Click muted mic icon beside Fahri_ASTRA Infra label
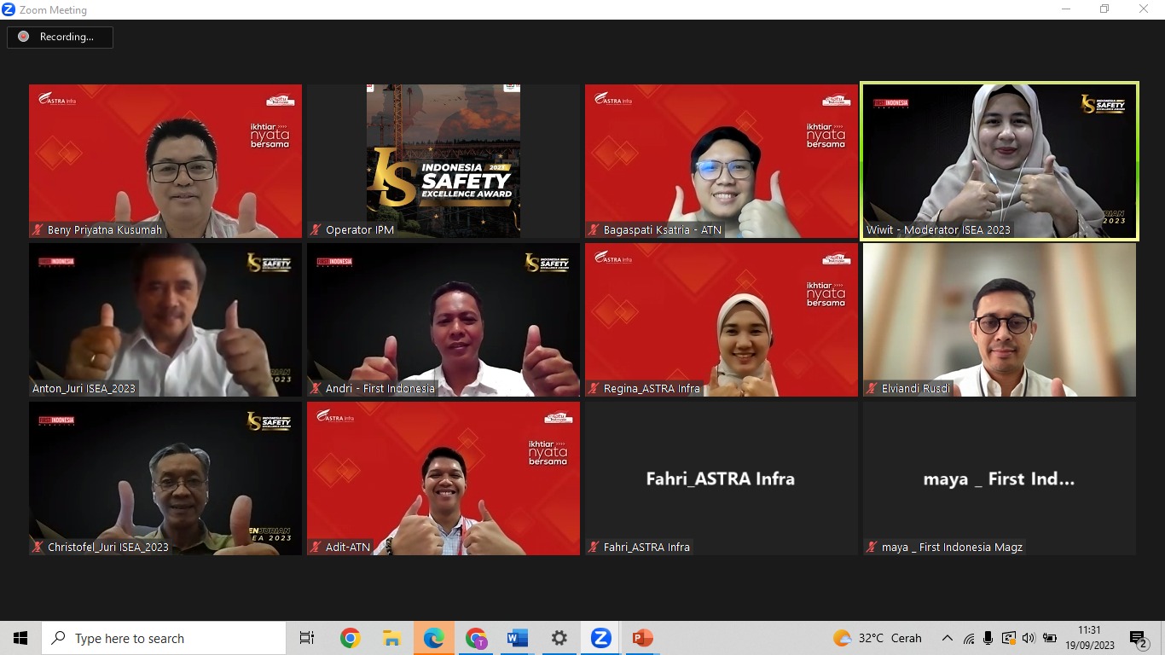 pyautogui.click(x=594, y=548)
